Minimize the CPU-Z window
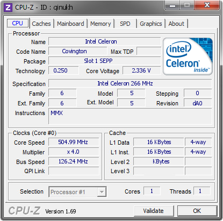This screenshot has width=223, height=221. 172,5
